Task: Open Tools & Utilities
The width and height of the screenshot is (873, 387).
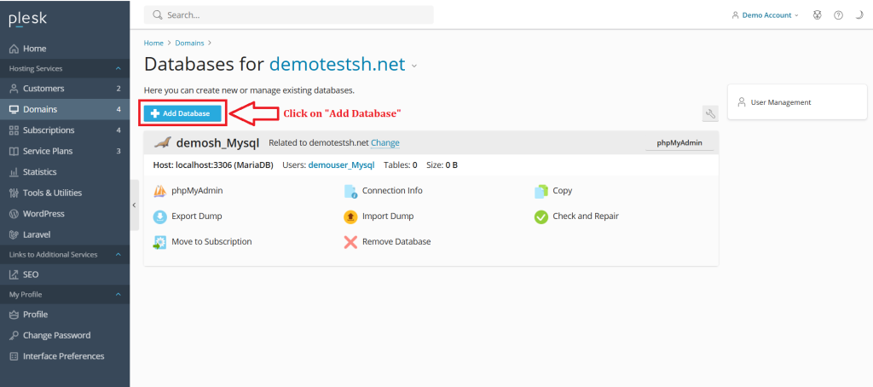Action: (x=65, y=193)
